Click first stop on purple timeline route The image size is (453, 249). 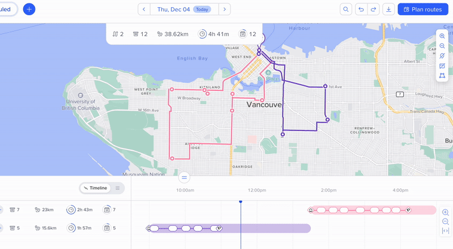click(x=155, y=229)
